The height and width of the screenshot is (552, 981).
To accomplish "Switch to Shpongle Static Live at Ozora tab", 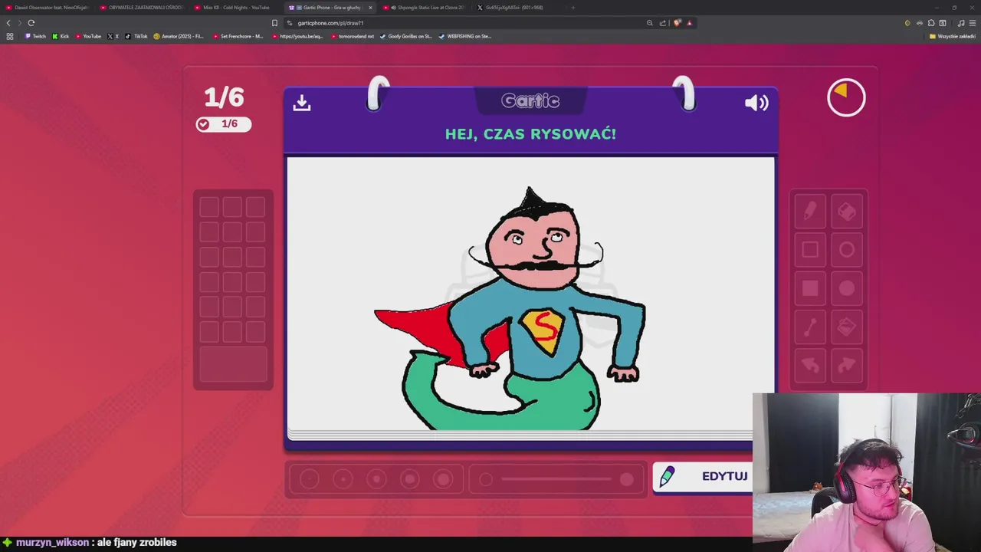I will (x=426, y=8).
